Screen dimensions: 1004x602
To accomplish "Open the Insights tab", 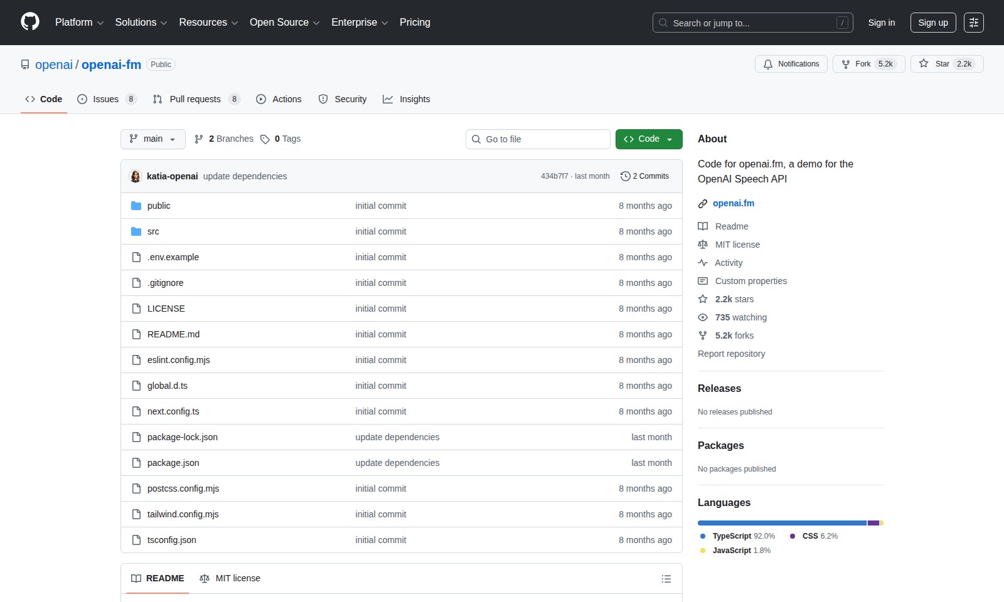I will point(407,99).
